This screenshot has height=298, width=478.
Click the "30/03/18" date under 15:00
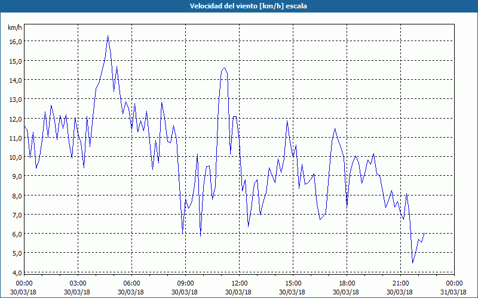292,292
